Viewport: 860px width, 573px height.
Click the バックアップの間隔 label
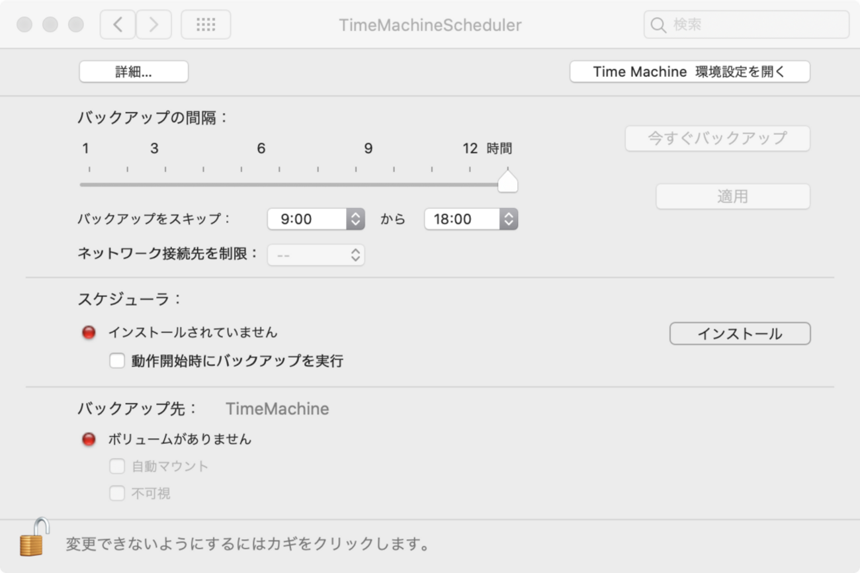pos(153,118)
